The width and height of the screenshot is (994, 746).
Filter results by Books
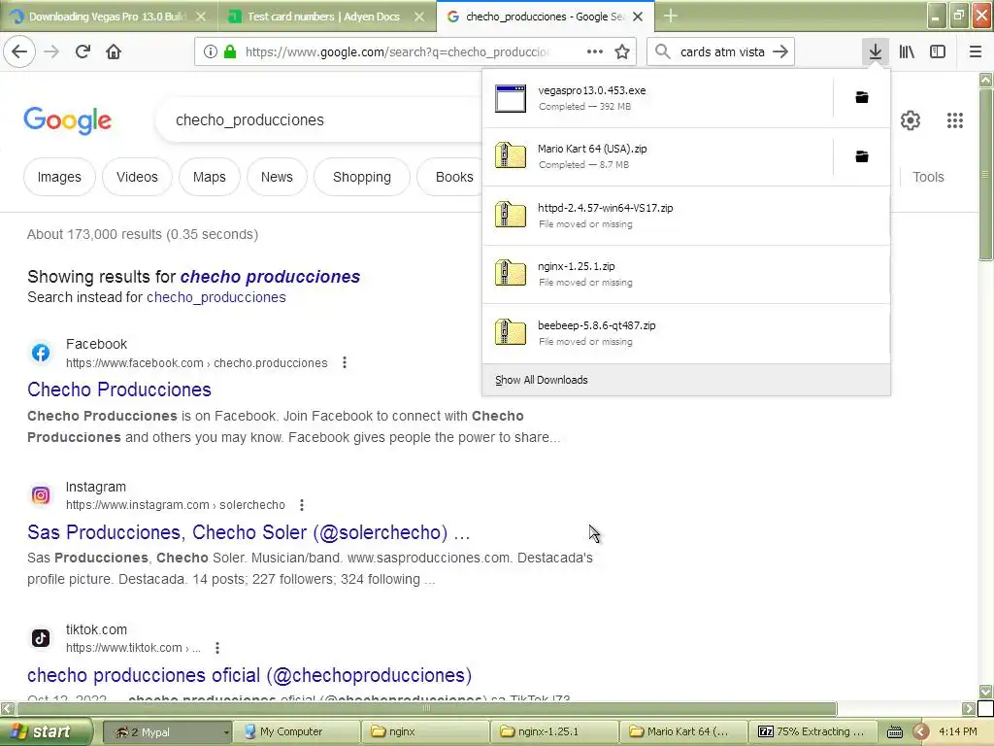(x=454, y=177)
